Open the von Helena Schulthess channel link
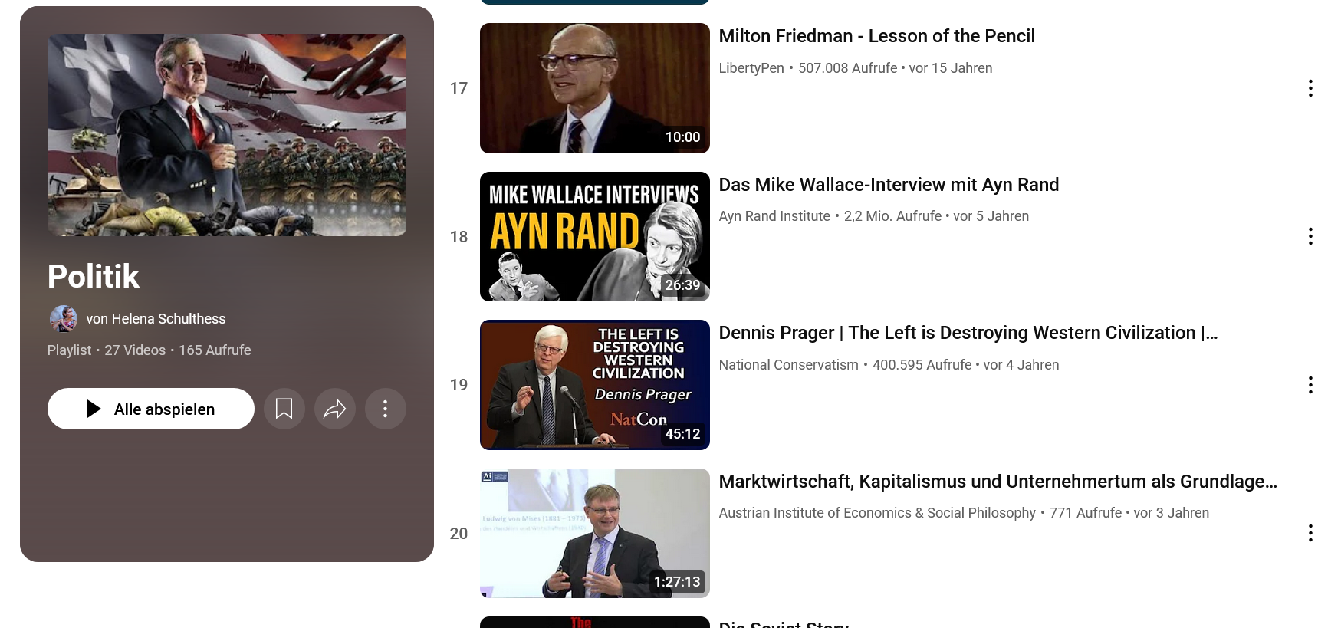Image resolution: width=1341 pixels, height=628 pixels. [x=156, y=319]
